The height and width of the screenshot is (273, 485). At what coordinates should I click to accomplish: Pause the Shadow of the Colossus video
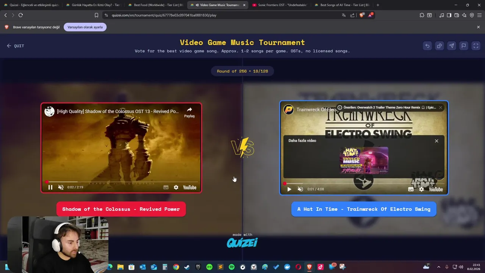(50, 187)
